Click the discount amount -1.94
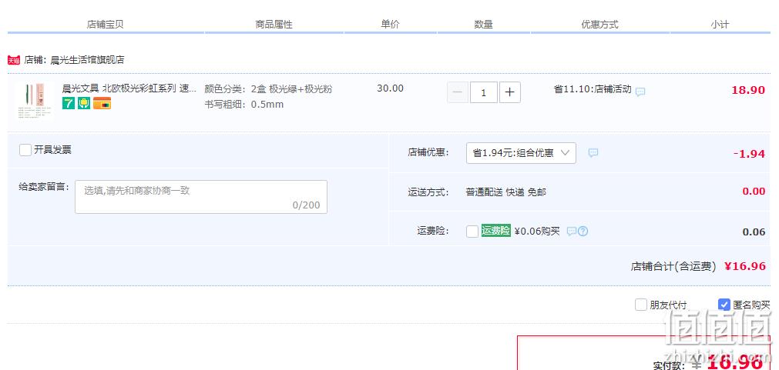This screenshot has width=779, height=370. click(x=749, y=154)
